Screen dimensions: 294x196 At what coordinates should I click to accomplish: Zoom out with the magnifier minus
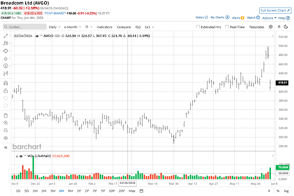tap(6, 131)
